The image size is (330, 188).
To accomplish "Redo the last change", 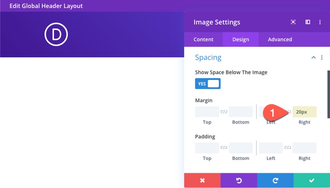I will (275, 180).
